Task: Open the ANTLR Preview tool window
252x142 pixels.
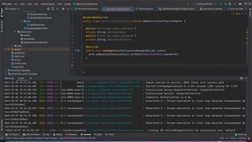Action: [x=31, y=135]
